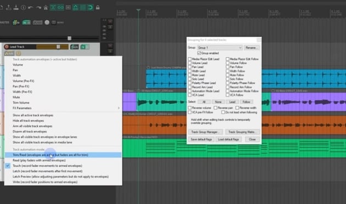Screen dimensions: 346x204
Task: Select Trim Volume envelope
Action: pos(63,103)
